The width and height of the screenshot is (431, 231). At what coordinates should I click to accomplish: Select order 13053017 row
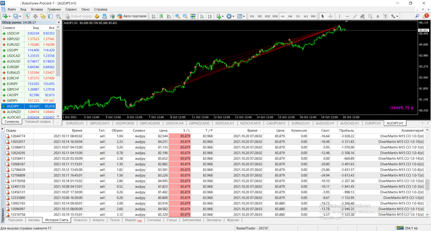pos(214,142)
